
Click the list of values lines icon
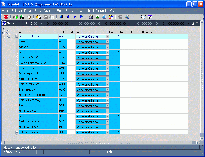click(x=120, y=17)
